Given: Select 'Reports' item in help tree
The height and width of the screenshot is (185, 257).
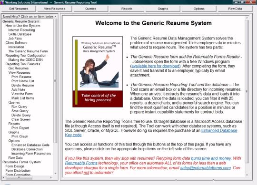Looking at the screenshot, I should pyautogui.click(x=14, y=124).
